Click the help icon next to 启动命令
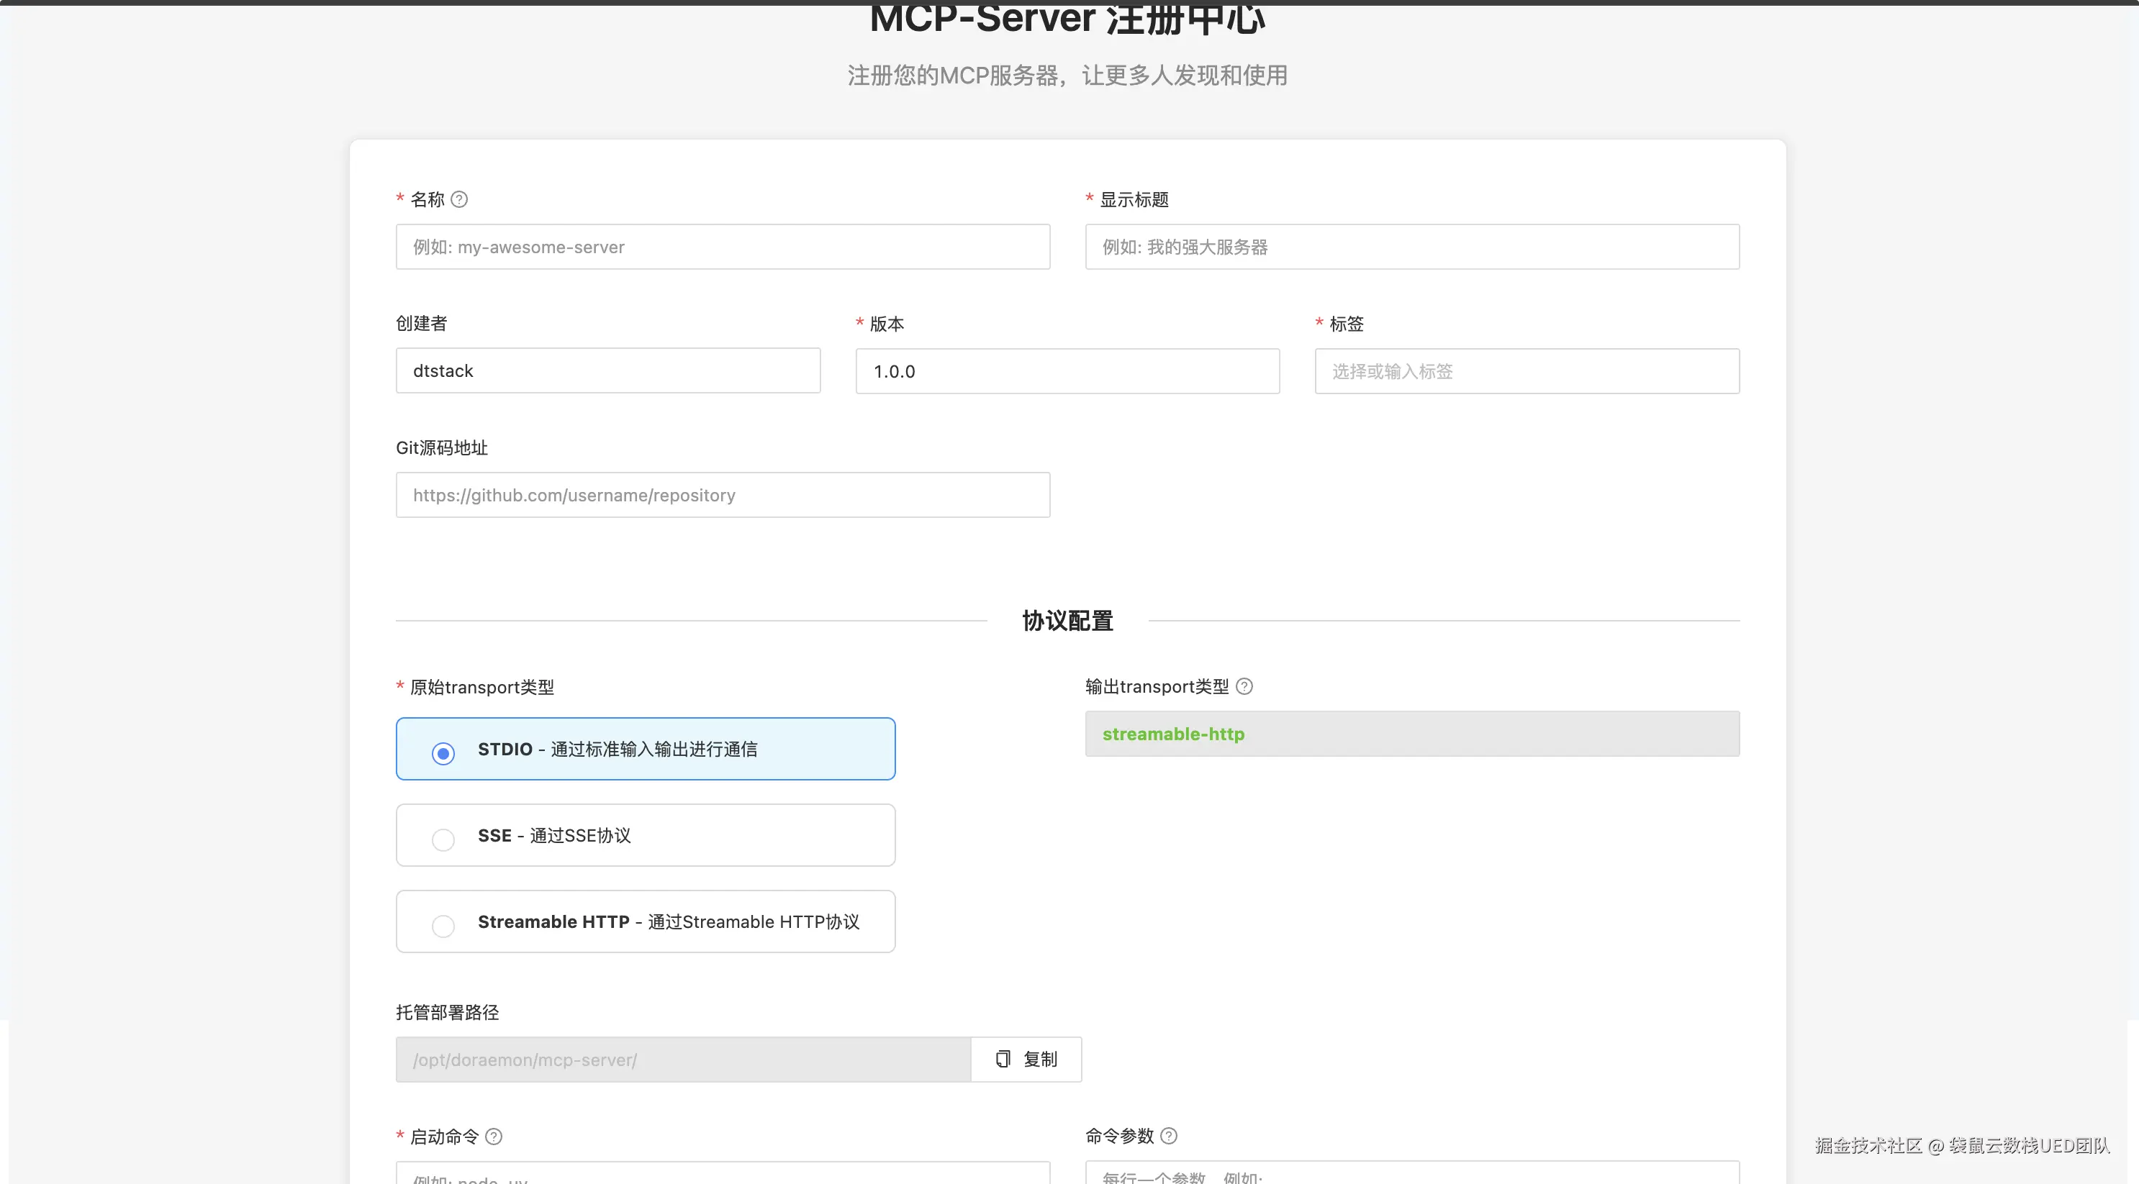2139x1184 pixels. (x=493, y=1136)
